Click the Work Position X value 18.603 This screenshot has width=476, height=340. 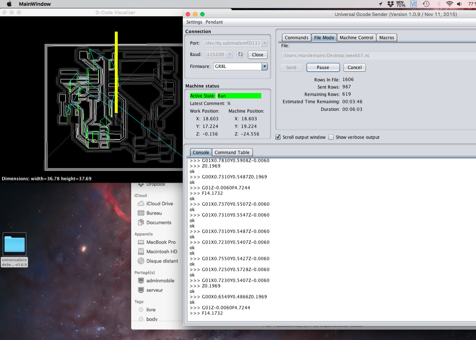(211, 119)
